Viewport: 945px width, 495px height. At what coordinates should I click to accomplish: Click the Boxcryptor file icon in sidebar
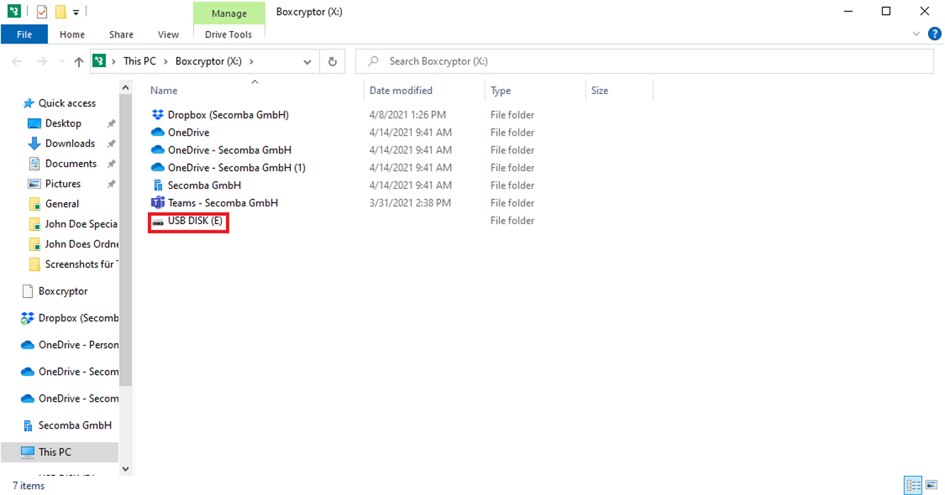pyautogui.click(x=28, y=291)
